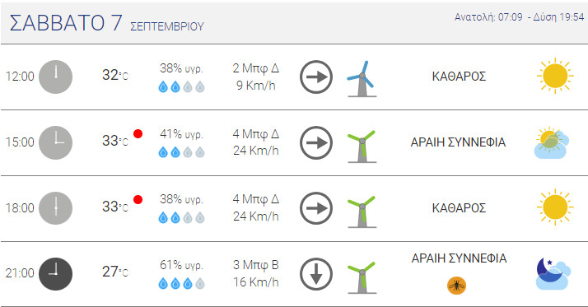Click the ΣΑΒΒΑΤΟ 7 day heading

66,22
